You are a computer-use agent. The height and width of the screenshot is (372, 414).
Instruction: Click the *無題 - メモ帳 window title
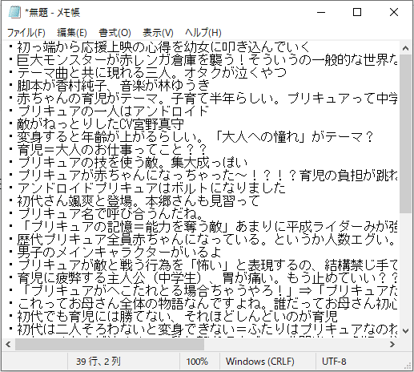(52, 12)
